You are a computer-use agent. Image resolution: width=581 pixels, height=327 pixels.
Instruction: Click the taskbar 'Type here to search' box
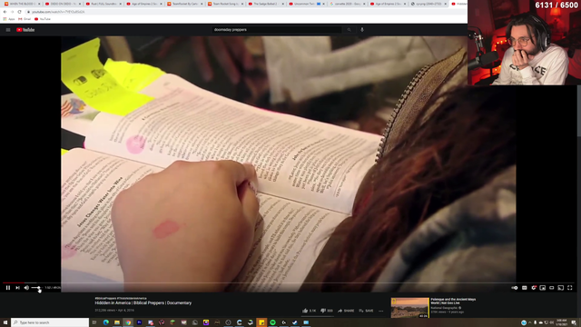[x=50, y=322]
